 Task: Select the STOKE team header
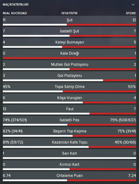(x=131, y=13)
